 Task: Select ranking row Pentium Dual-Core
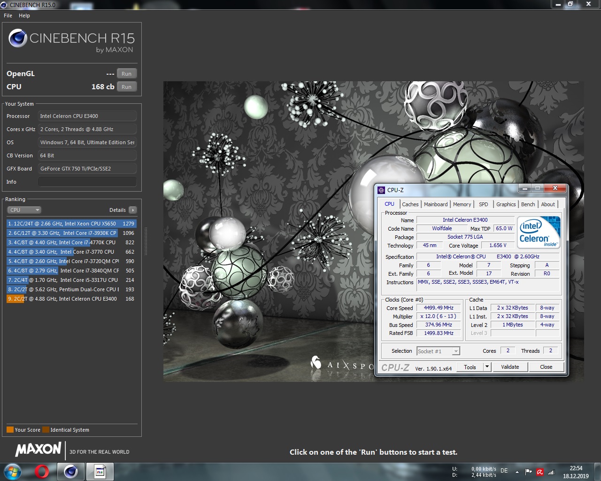[71, 289]
